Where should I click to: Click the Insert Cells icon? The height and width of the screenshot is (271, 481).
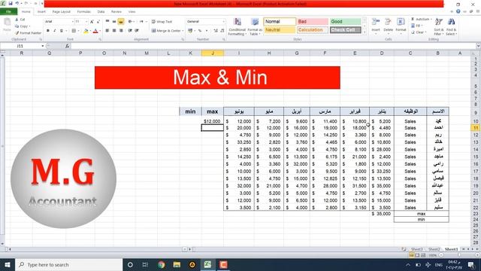click(376, 22)
